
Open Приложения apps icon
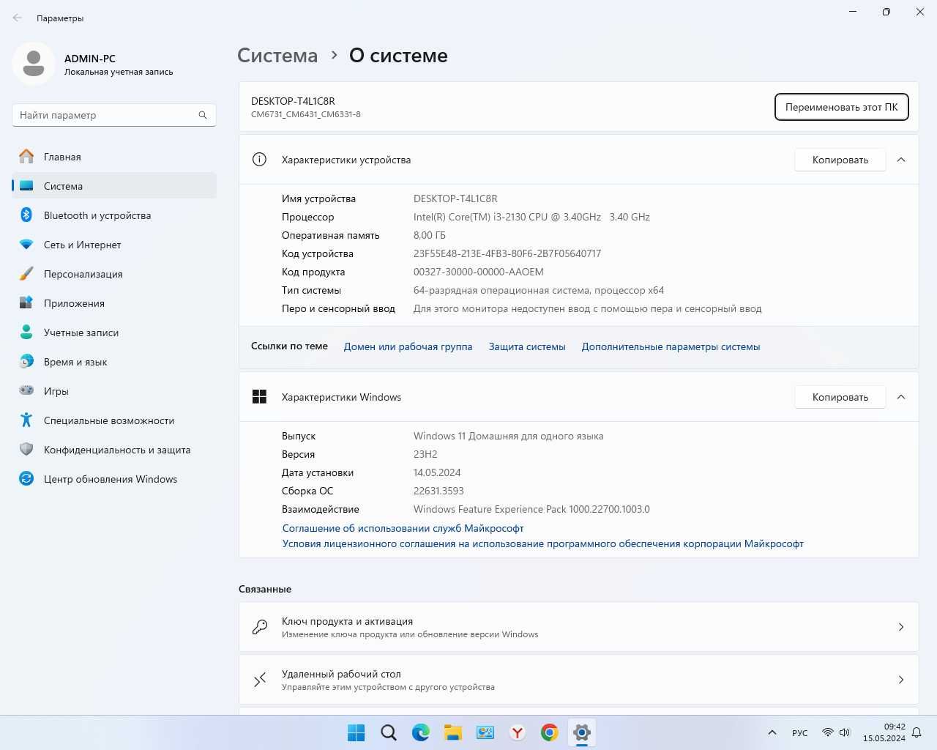pyautogui.click(x=26, y=303)
